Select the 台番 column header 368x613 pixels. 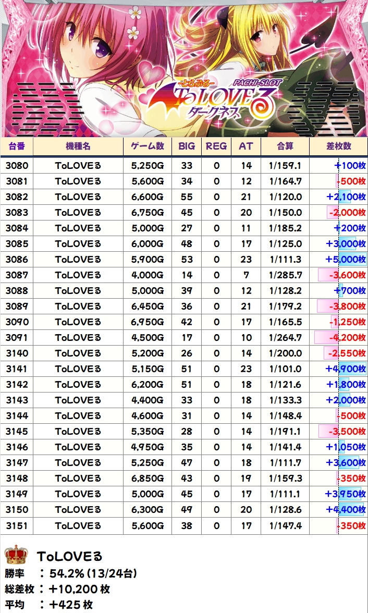(17, 146)
